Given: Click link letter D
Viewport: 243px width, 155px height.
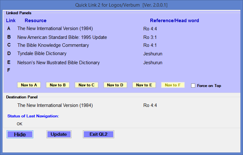Looking at the screenshot, I should coord(9,53).
